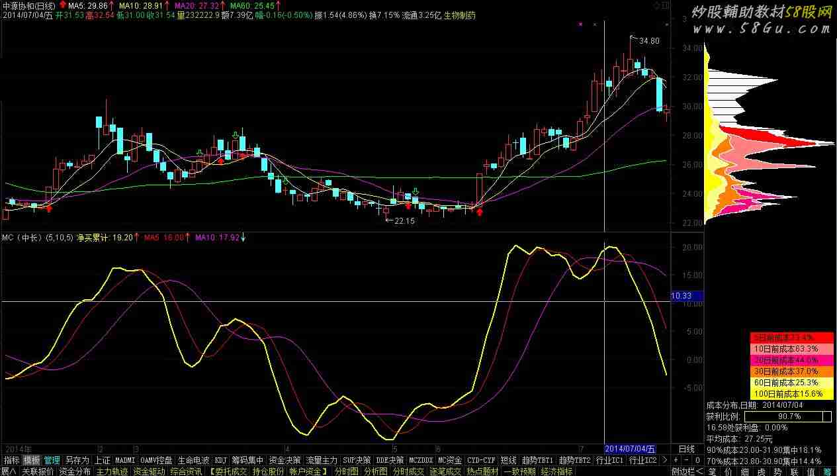
Task: Open the 行业IC2 tab
Action: (x=642, y=460)
